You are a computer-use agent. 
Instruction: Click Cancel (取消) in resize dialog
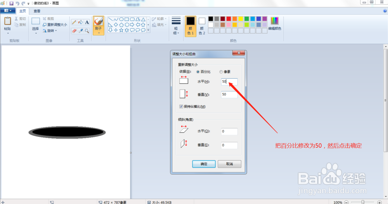pyautogui.click(x=229, y=164)
